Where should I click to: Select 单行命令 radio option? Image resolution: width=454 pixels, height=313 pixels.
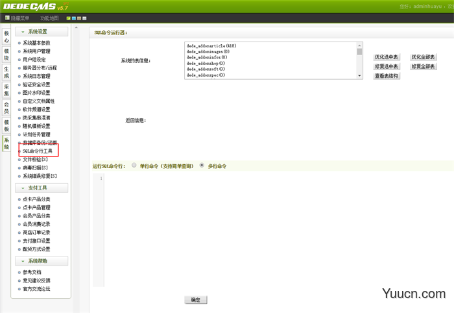click(x=134, y=166)
